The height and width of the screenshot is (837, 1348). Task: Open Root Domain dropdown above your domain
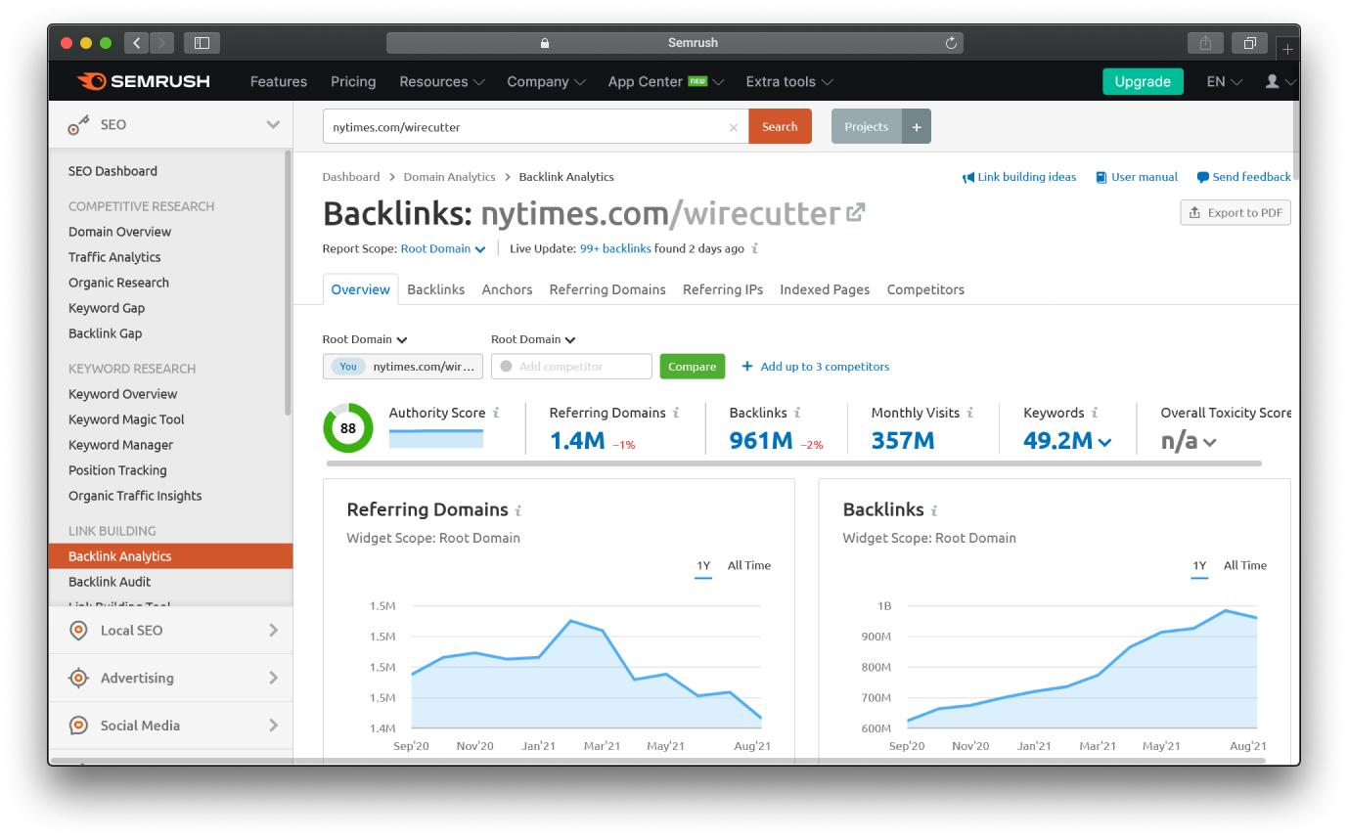tap(365, 339)
